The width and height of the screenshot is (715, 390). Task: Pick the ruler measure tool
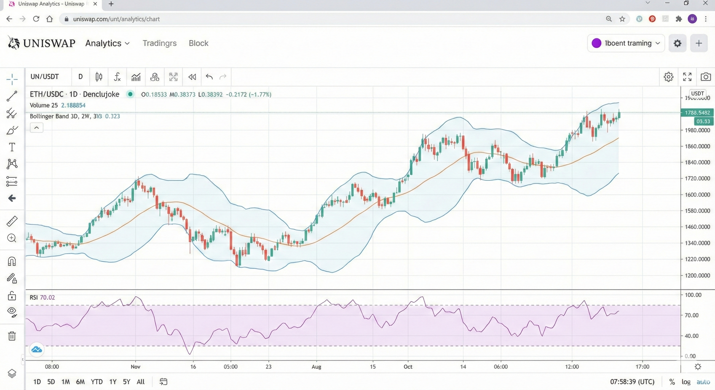pyautogui.click(x=12, y=221)
